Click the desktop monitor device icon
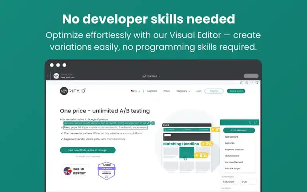307x192 pixels. pyautogui.click(x=144, y=76)
